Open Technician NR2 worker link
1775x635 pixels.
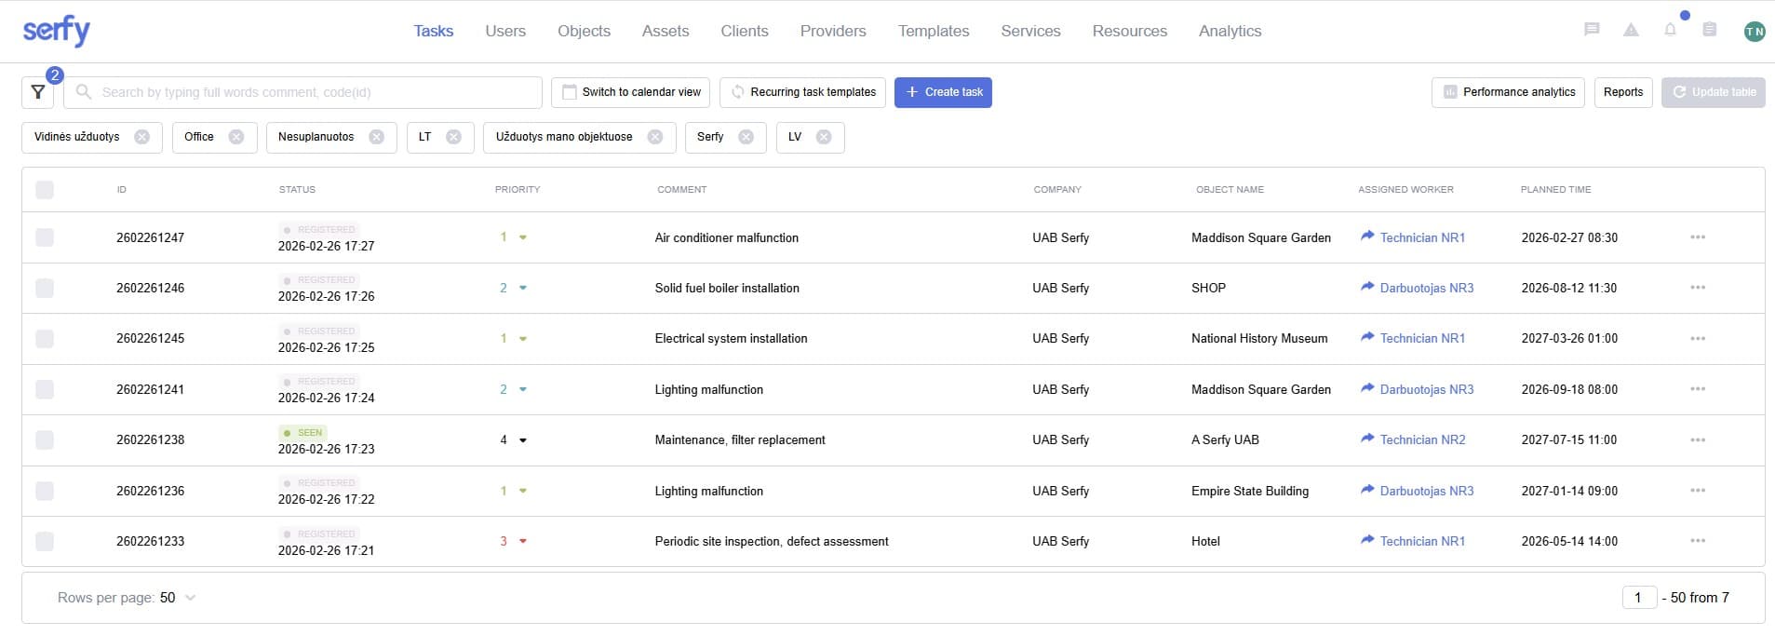point(1422,439)
